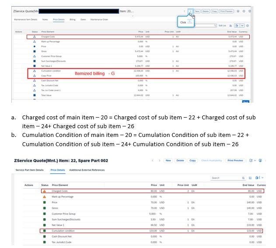Click magnifier icon in Item 22 search field
Screen dimensions: 276x248
pyautogui.click(x=243, y=178)
